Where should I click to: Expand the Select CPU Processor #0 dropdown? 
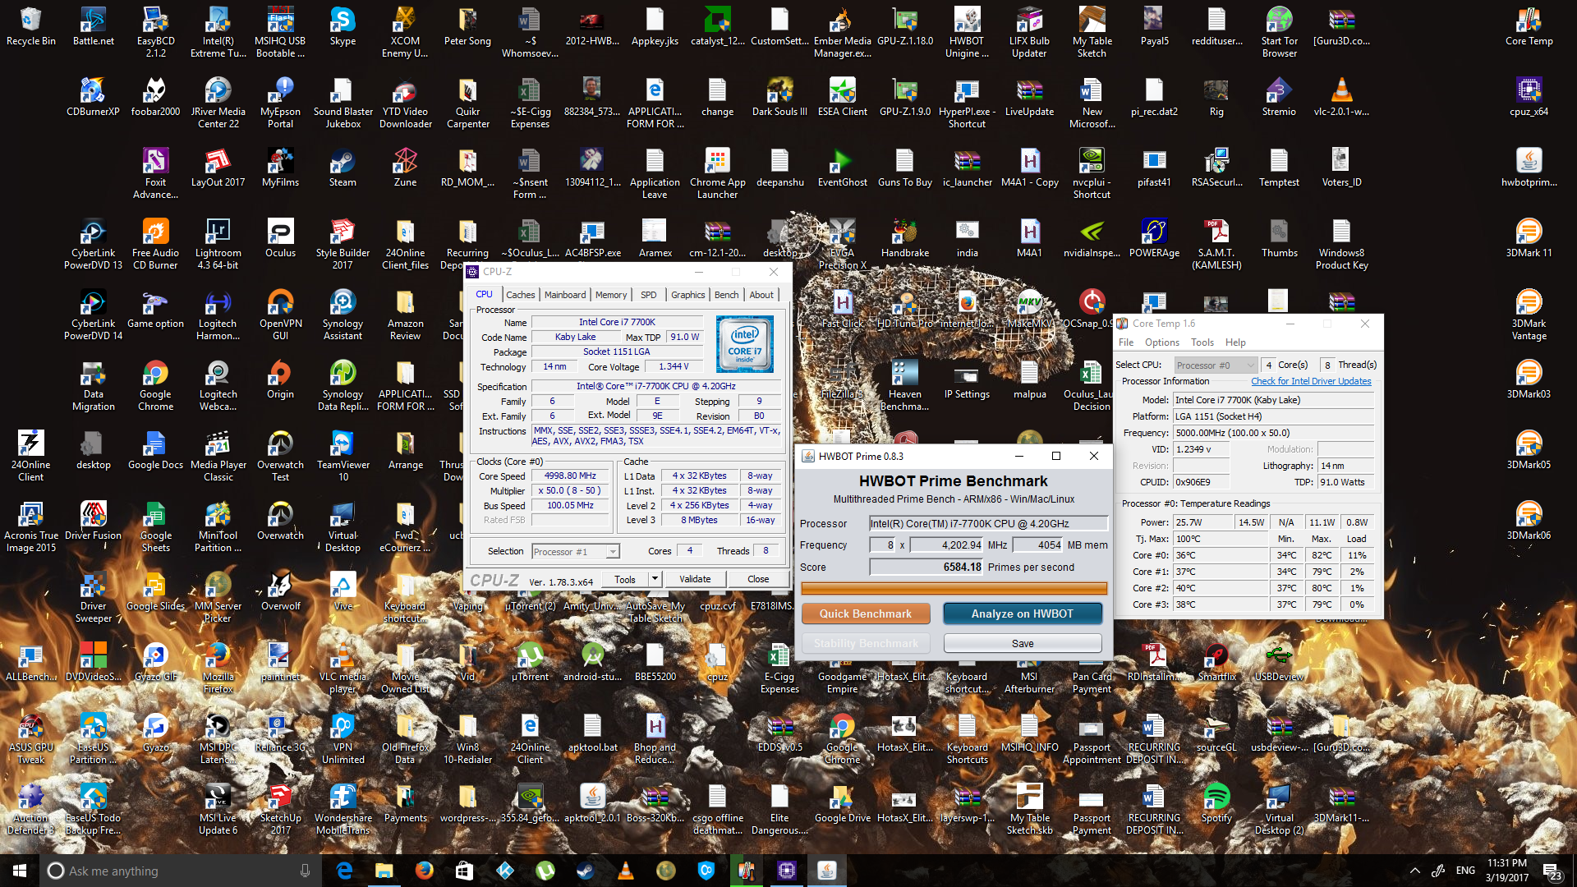coord(1216,365)
